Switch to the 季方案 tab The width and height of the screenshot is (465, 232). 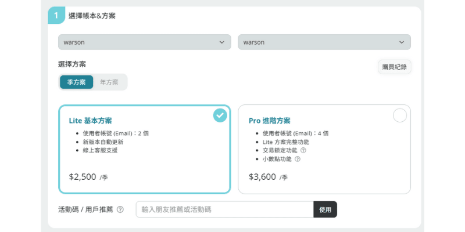76,82
